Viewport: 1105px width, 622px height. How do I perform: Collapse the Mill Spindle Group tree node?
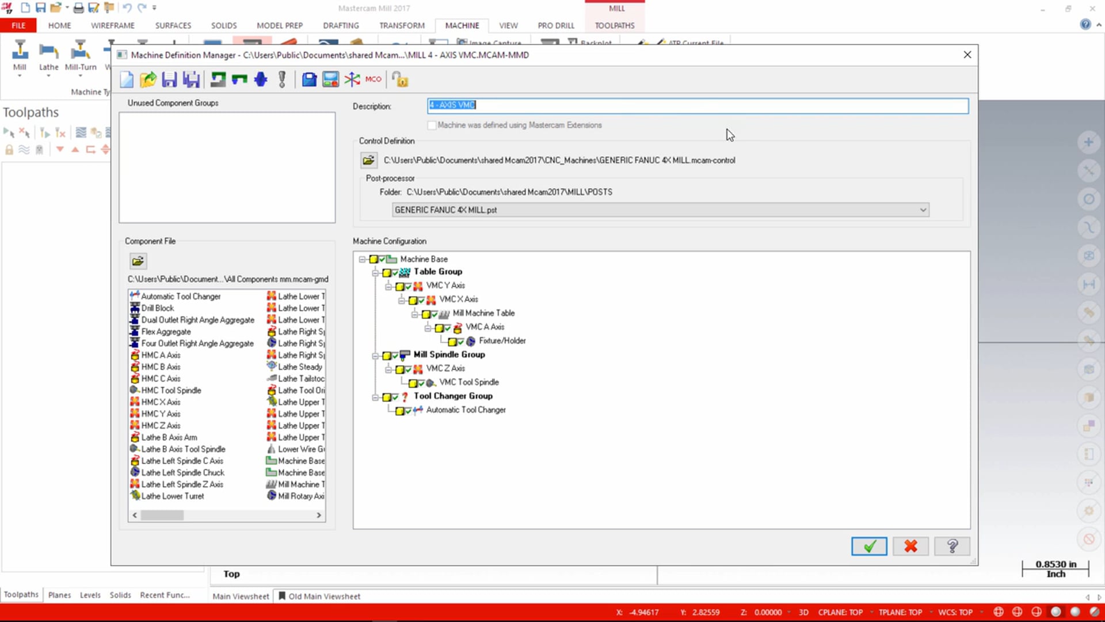[x=375, y=355]
